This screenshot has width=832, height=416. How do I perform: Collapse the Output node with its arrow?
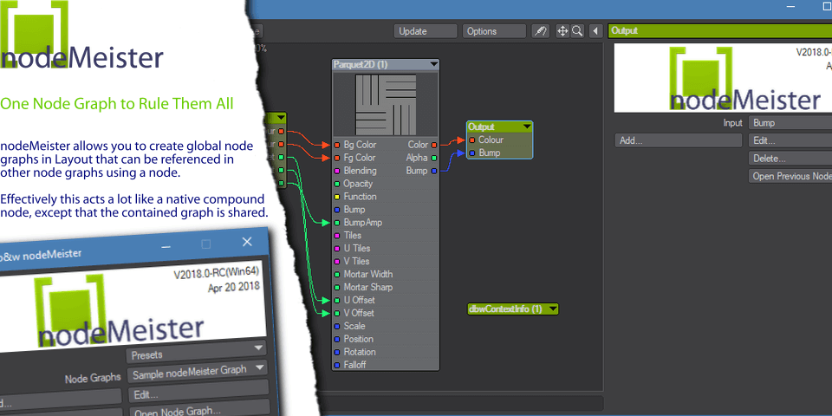[x=525, y=127]
